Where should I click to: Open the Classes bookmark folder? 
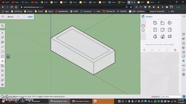pyautogui.click(x=28, y=12)
